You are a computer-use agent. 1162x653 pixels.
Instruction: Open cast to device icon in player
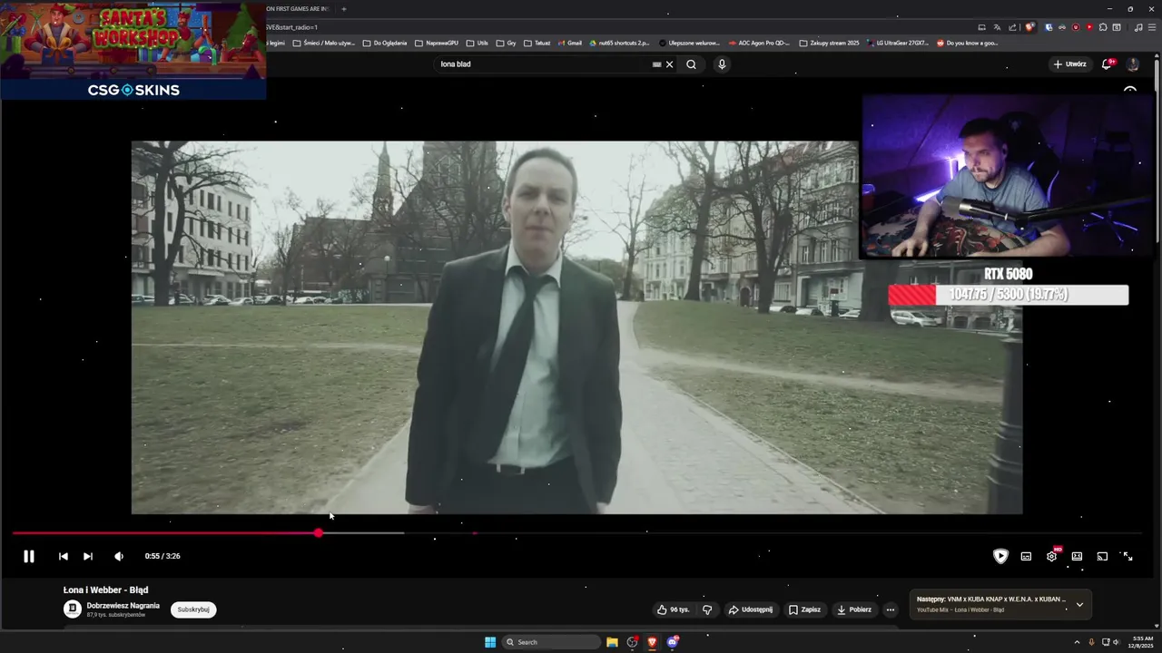(1102, 556)
